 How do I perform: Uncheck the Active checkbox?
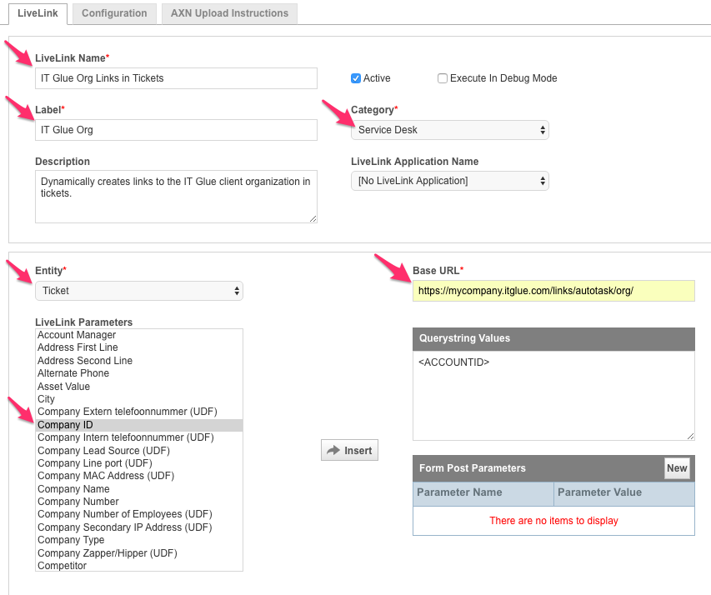click(356, 78)
